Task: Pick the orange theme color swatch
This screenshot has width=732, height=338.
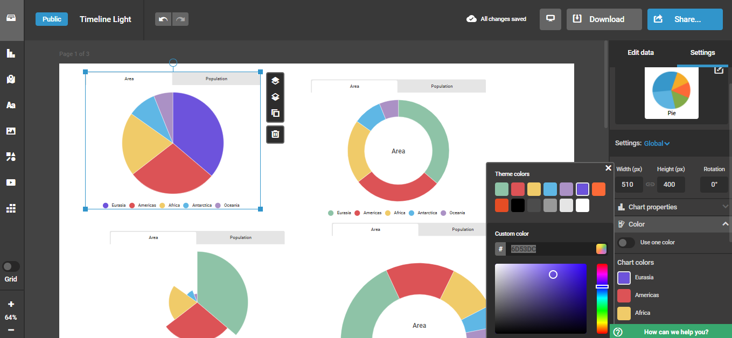Action: click(598, 189)
